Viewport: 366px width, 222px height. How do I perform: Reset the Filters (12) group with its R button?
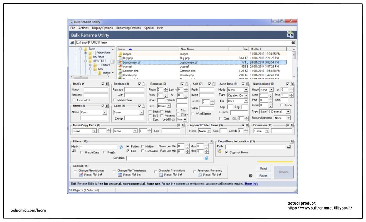pos(211,142)
